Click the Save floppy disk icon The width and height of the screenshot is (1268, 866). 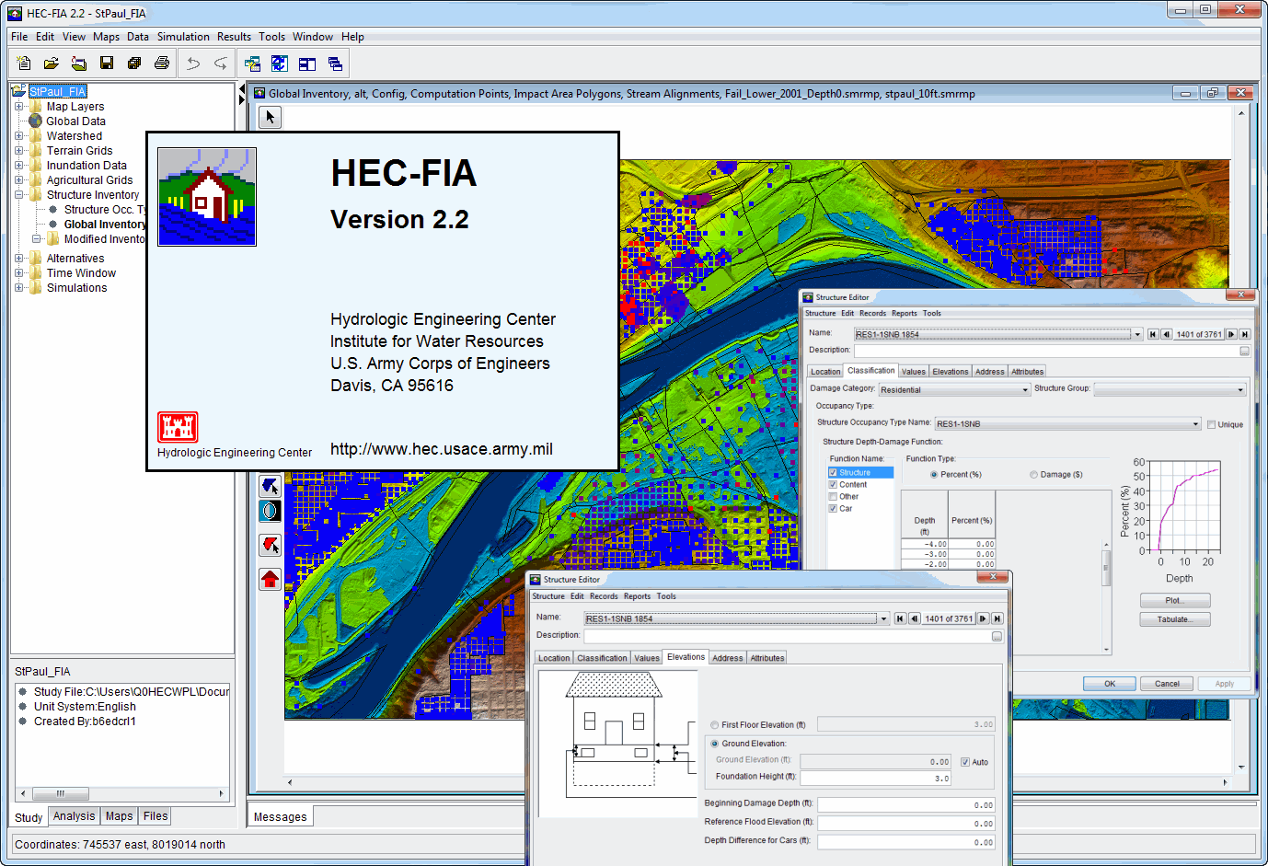tap(107, 64)
